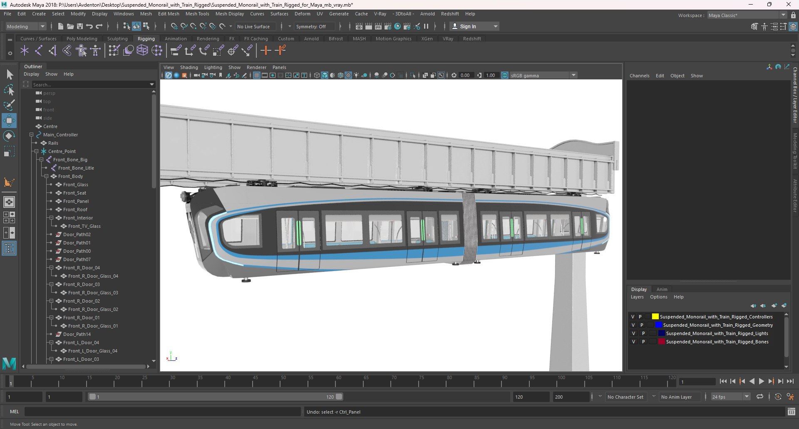Open the Deform menu
This screenshot has width=799, height=429.
point(303,14)
